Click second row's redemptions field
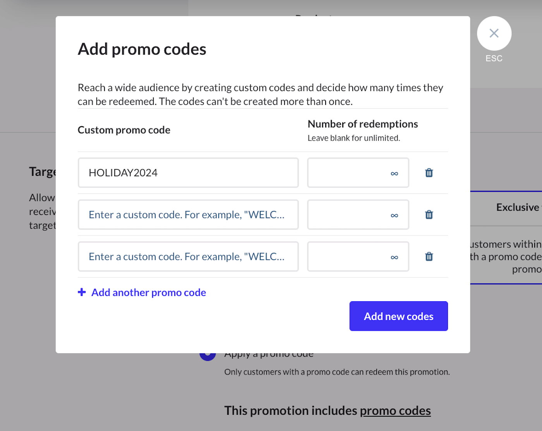 point(348,215)
